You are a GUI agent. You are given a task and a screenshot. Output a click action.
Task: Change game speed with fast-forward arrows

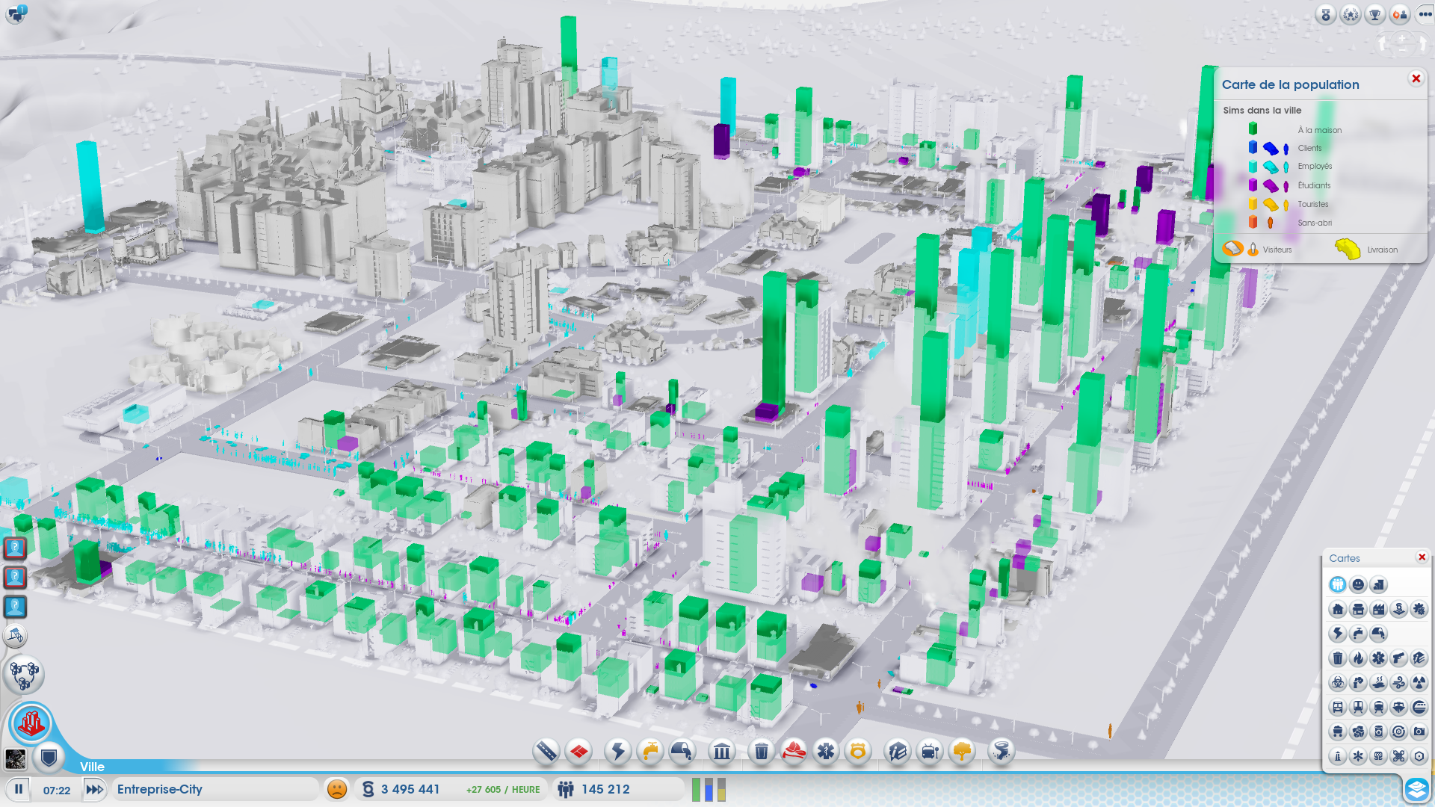tap(94, 789)
